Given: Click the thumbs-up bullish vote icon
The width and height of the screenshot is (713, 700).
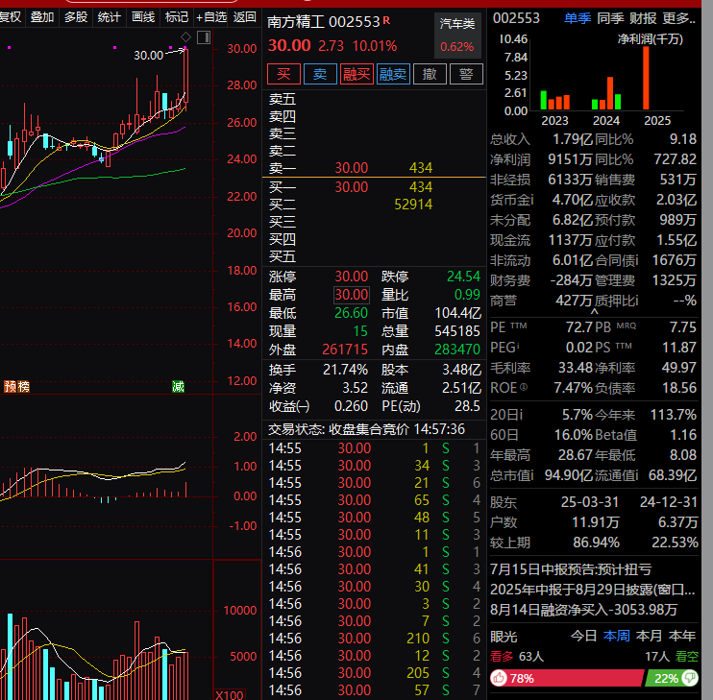Looking at the screenshot, I should (499, 678).
